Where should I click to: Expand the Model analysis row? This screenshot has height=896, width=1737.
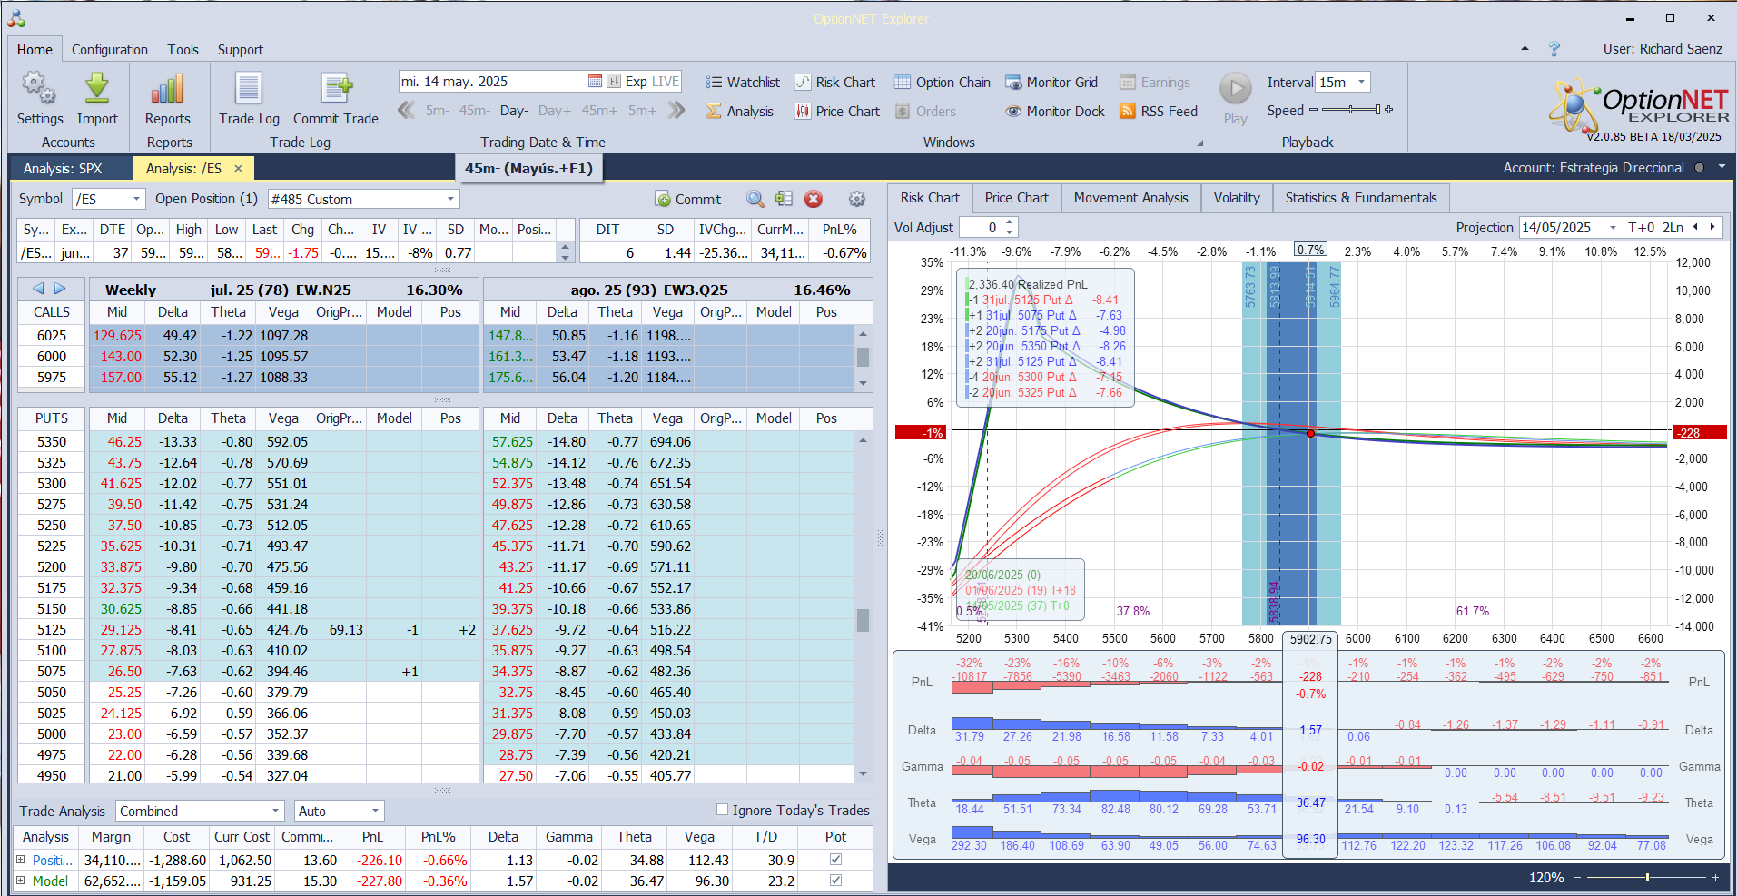(21, 880)
